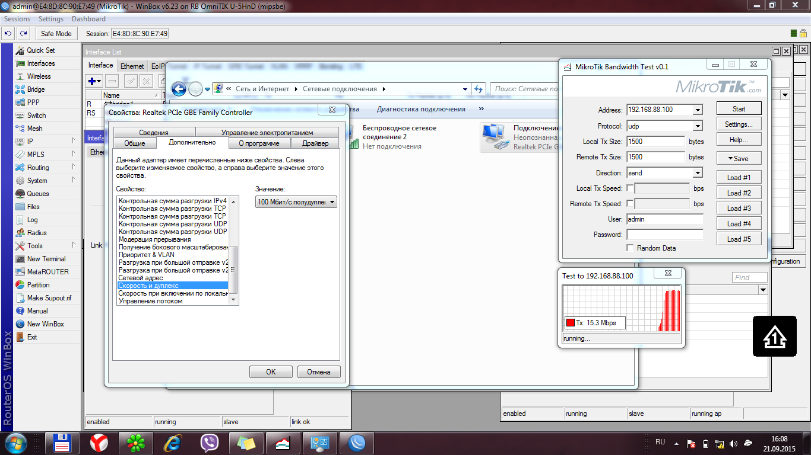Toggle Safe Mode in WinBox
Screen dimensions: 811x455
tap(56, 34)
